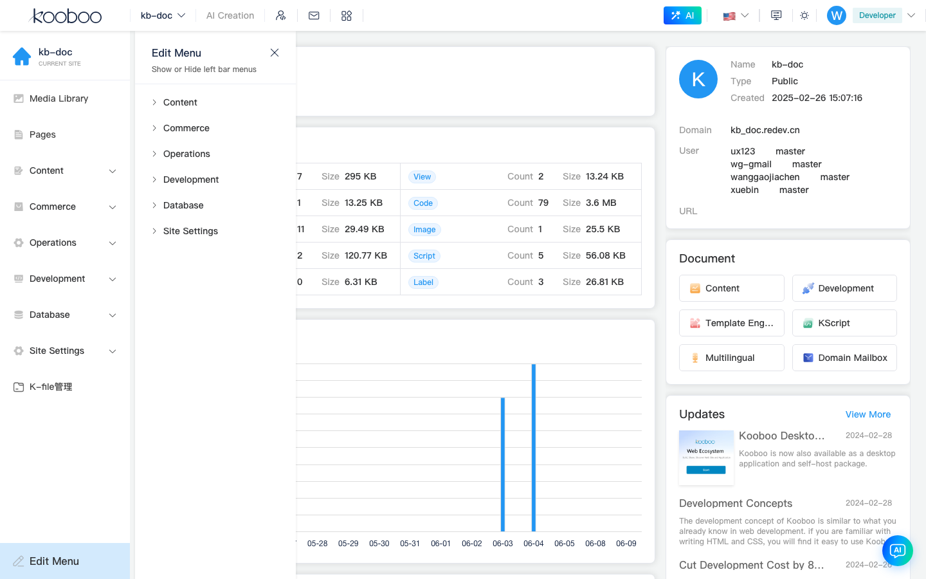Click the W user avatar
This screenshot has height=579, width=926.
pyautogui.click(x=837, y=15)
